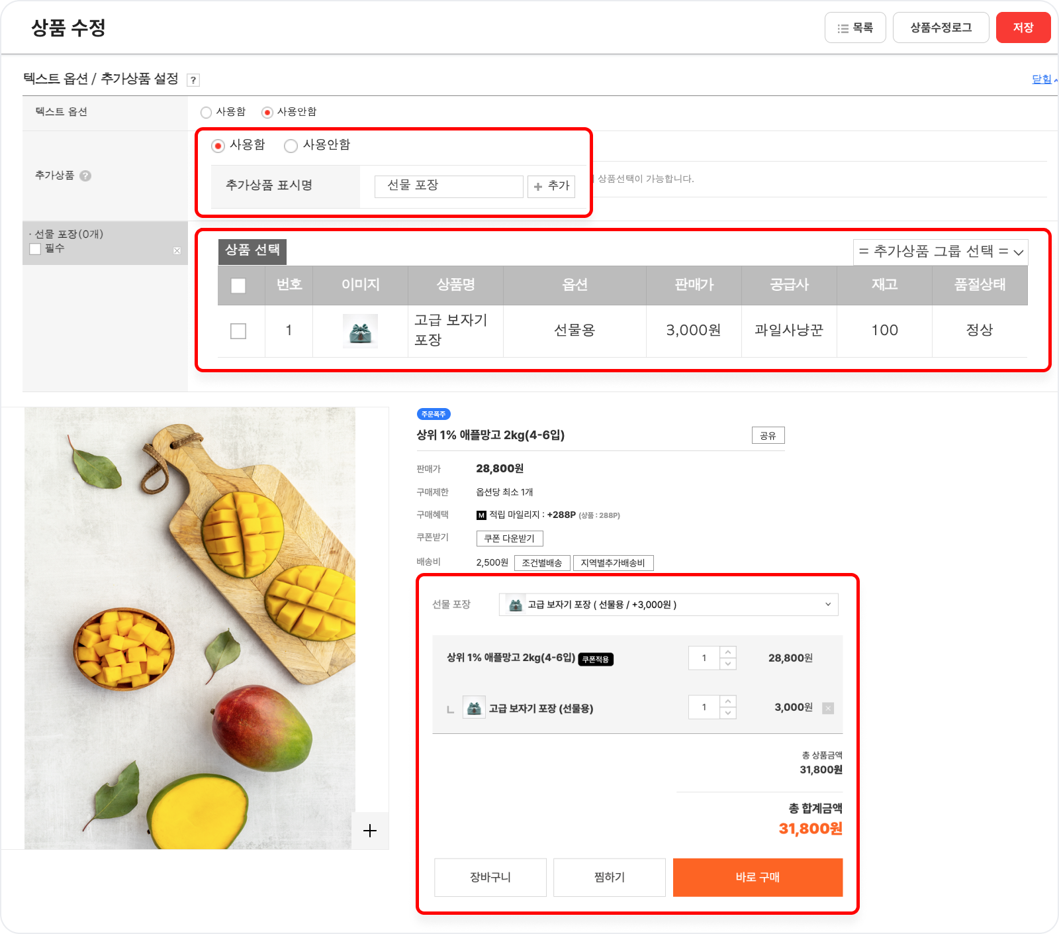Click the 판매가 column header
The width and height of the screenshot is (1059, 934).
pos(694,285)
